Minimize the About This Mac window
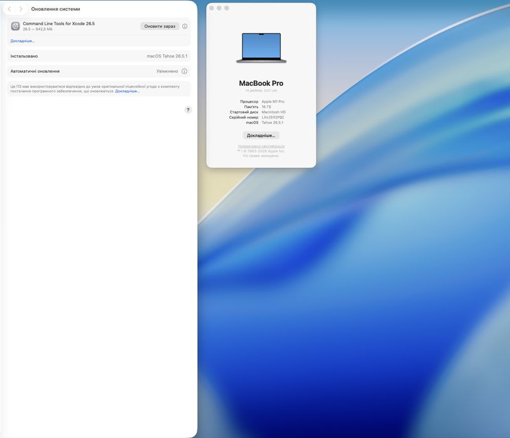 [219, 8]
